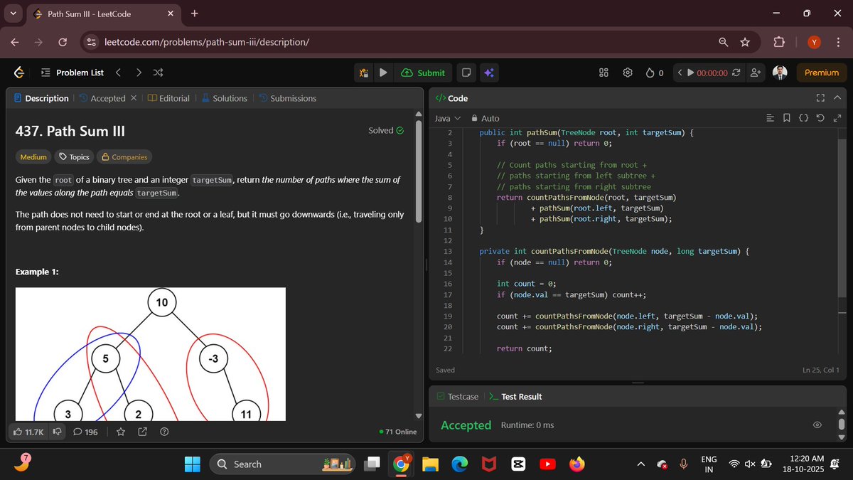
Task: Maximize the Code panel with fullscreen icon
Action: (x=820, y=98)
